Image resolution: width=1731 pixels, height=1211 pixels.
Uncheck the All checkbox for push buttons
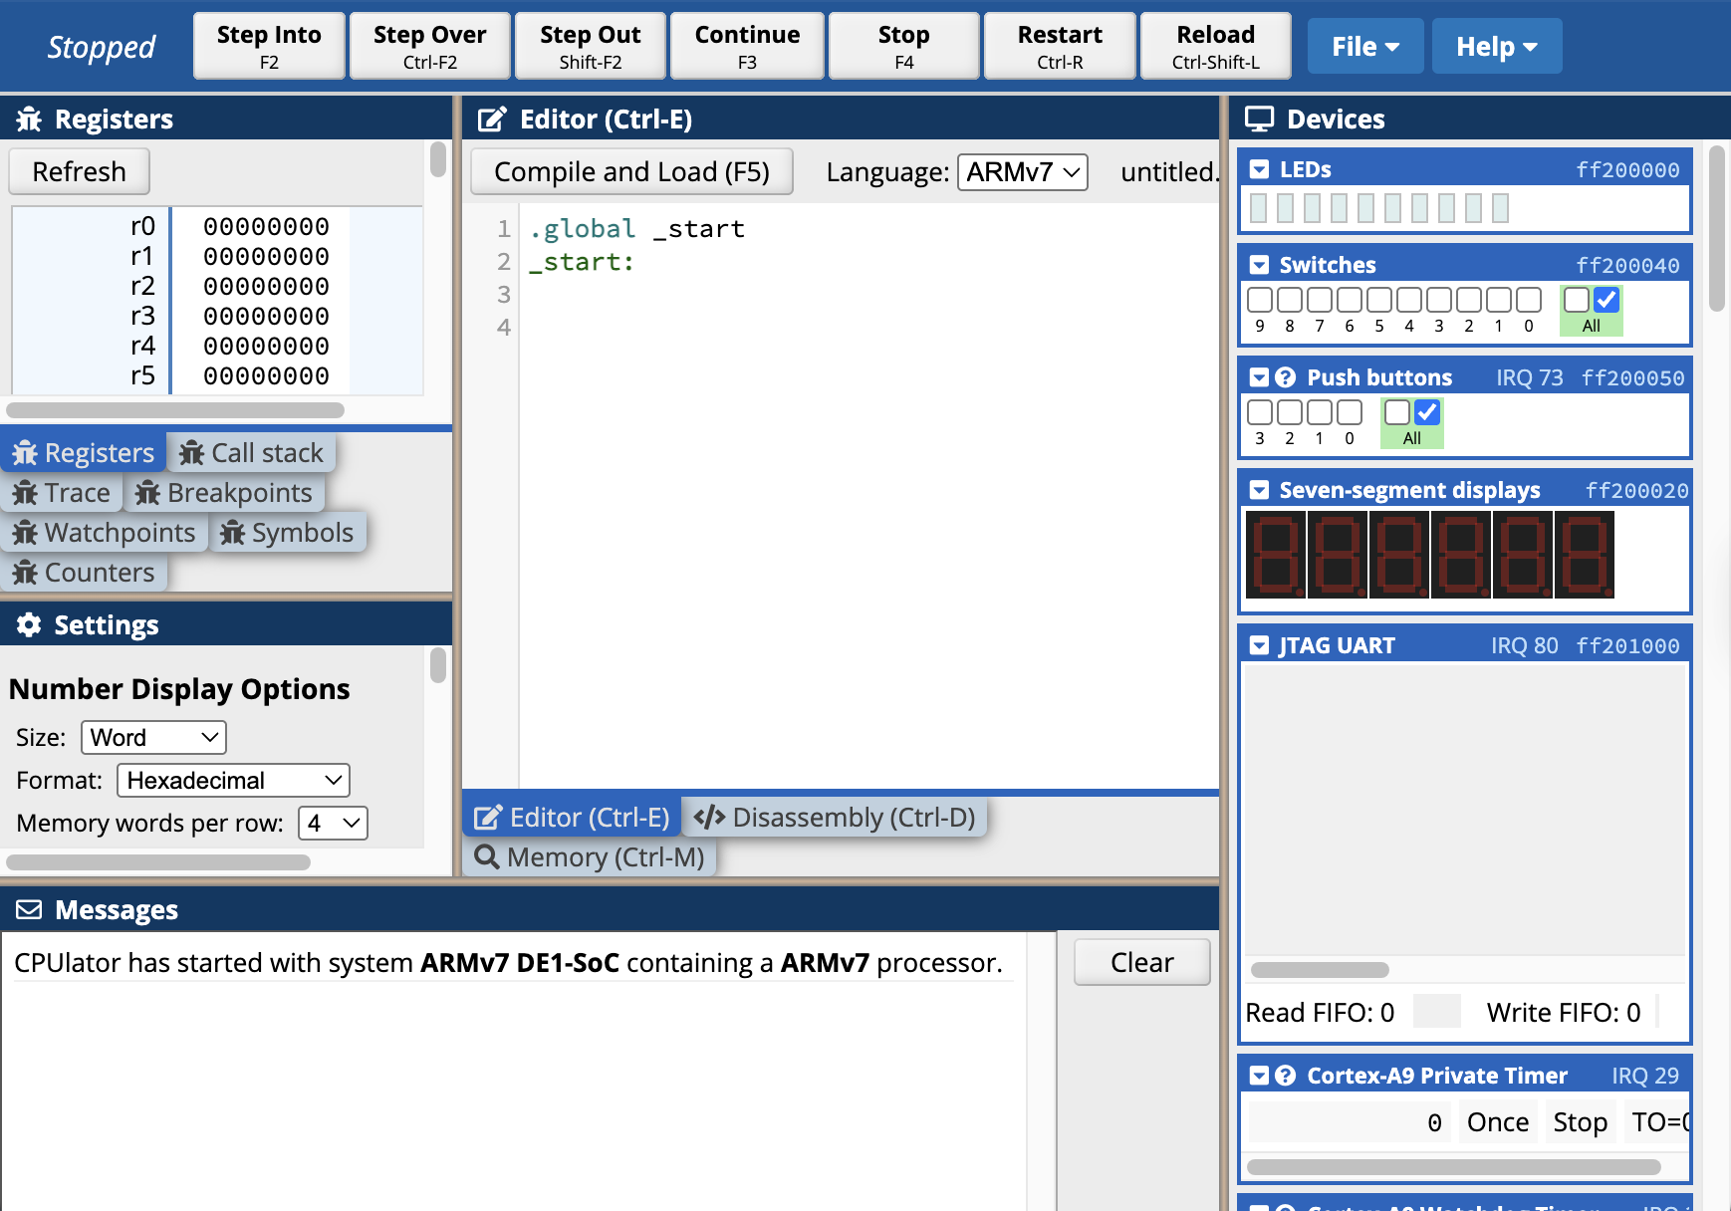coord(1428,411)
